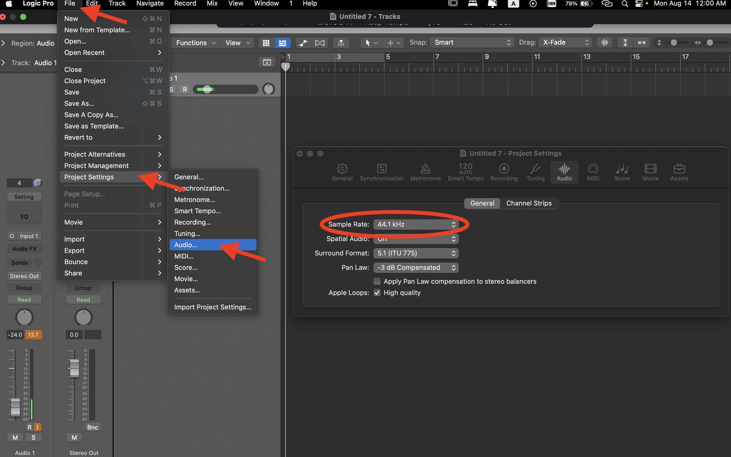Screen dimensions: 731x457
Task: Open Tuning settings icon
Action: coord(535,172)
